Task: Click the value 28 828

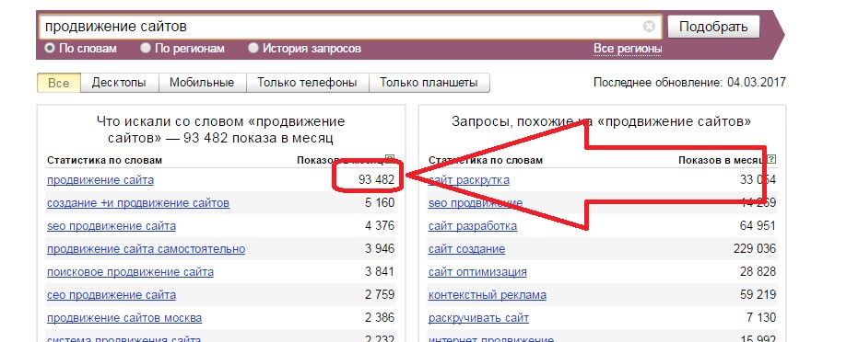Action: [x=758, y=271]
